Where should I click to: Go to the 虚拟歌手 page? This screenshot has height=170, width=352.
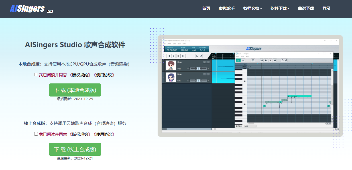(x=227, y=9)
